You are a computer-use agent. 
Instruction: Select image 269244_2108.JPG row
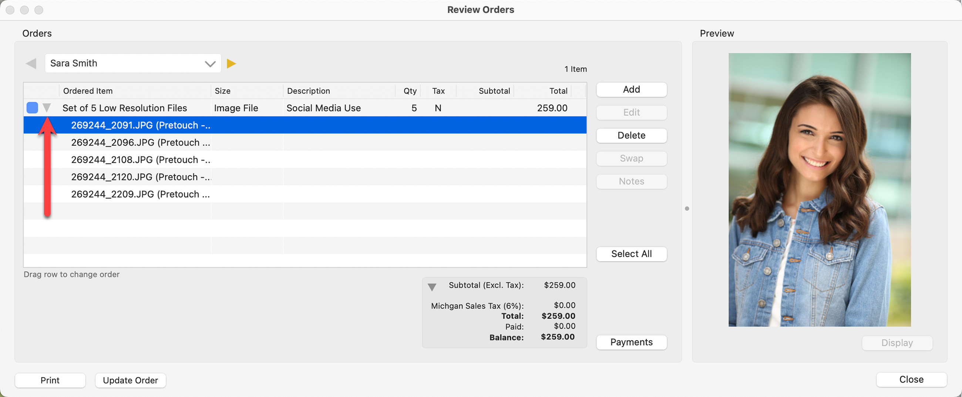tap(141, 159)
